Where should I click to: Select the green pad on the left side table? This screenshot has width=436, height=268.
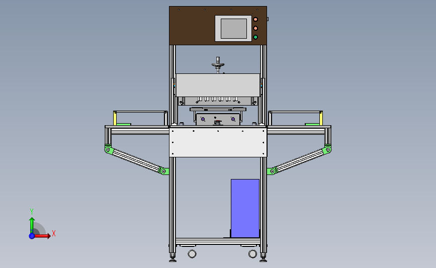[x=124, y=124]
